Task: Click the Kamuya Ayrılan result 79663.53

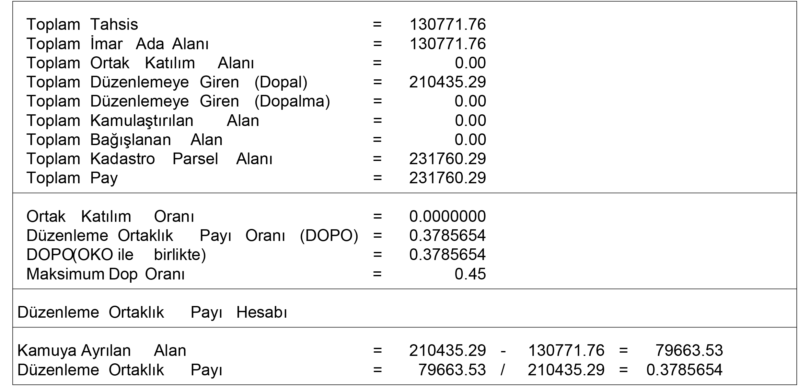Action: [689, 350]
